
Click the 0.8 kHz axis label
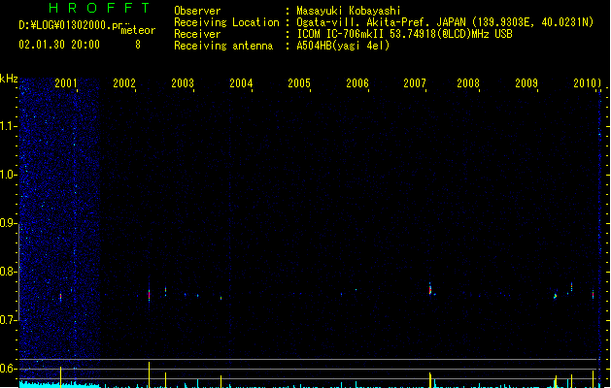(x=8, y=272)
